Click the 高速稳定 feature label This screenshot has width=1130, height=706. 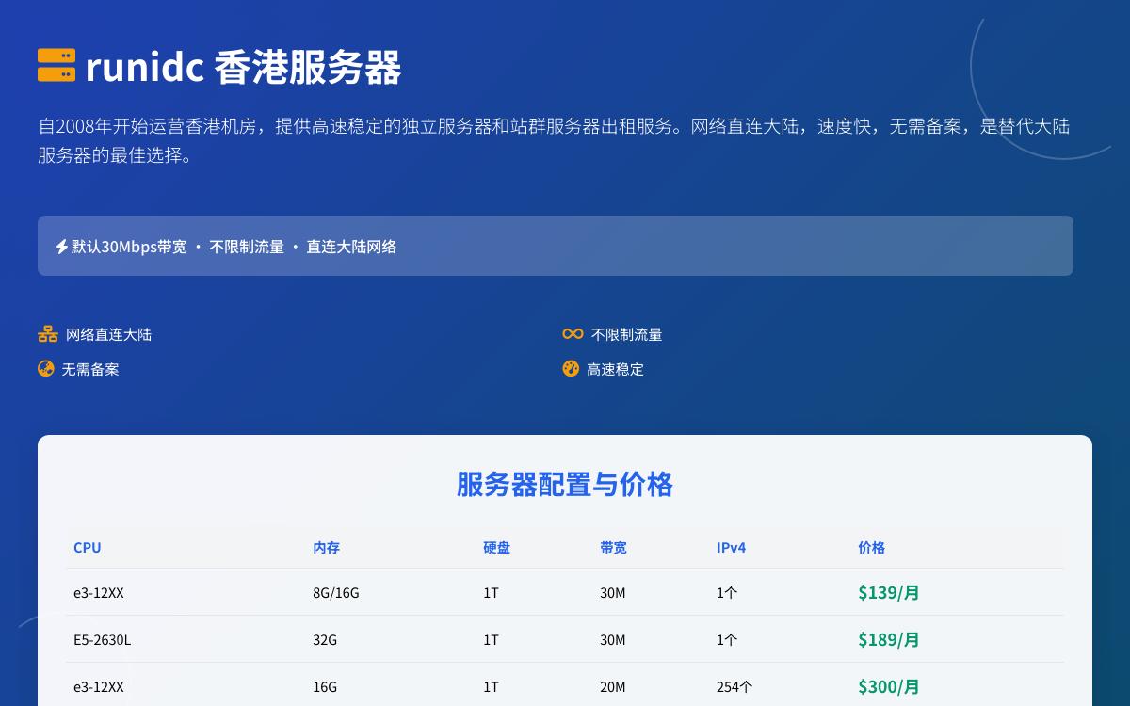tap(615, 369)
